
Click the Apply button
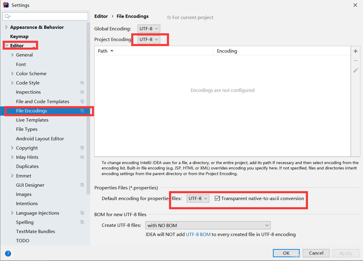coord(346,253)
